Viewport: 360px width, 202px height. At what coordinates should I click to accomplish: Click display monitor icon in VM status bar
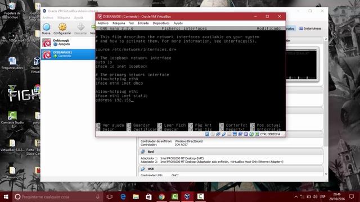[x=235, y=134]
